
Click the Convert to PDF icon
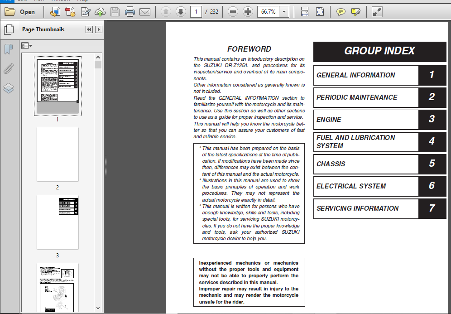click(70, 12)
